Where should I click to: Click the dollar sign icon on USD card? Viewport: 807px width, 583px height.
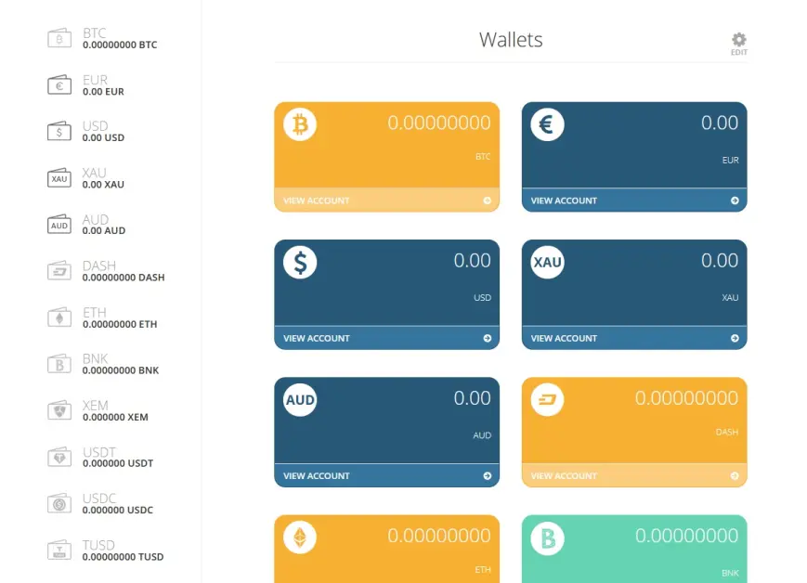(300, 263)
